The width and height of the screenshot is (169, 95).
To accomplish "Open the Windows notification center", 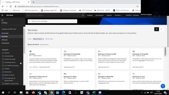I will tap(165, 93).
